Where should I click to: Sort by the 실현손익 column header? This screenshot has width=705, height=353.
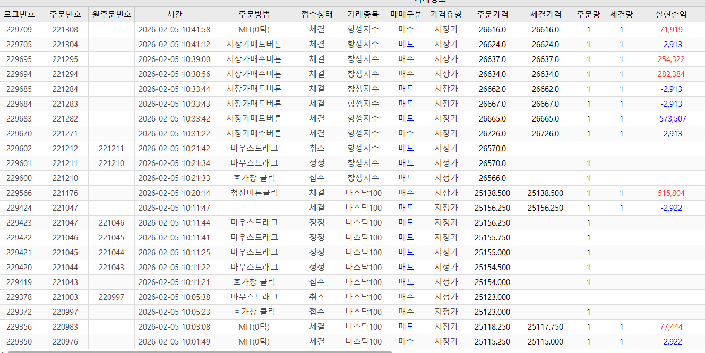click(x=671, y=14)
